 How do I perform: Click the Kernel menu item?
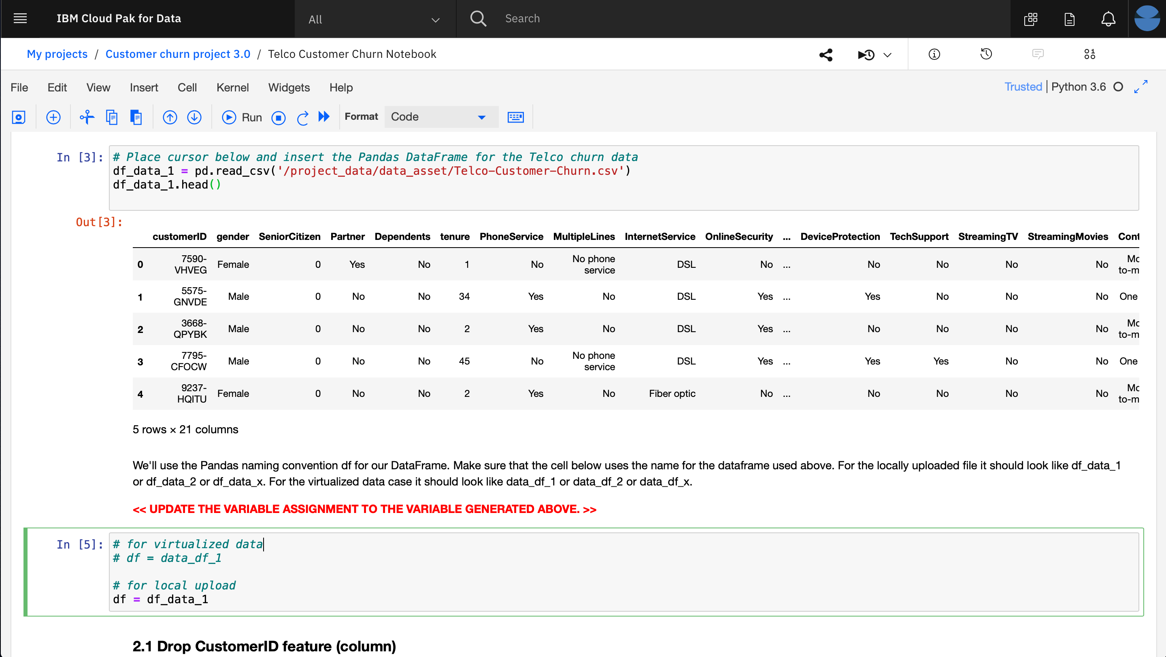tap(232, 87)
